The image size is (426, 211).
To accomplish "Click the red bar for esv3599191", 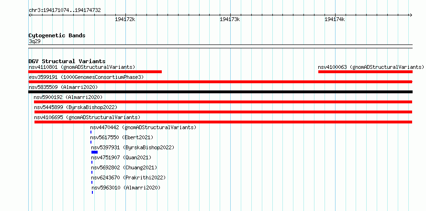I will (x=221, y=82).
